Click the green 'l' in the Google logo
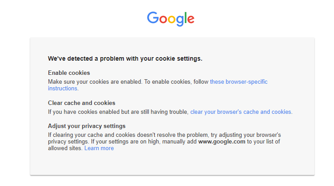Screen dimensions: 334x186 point(186,17)
